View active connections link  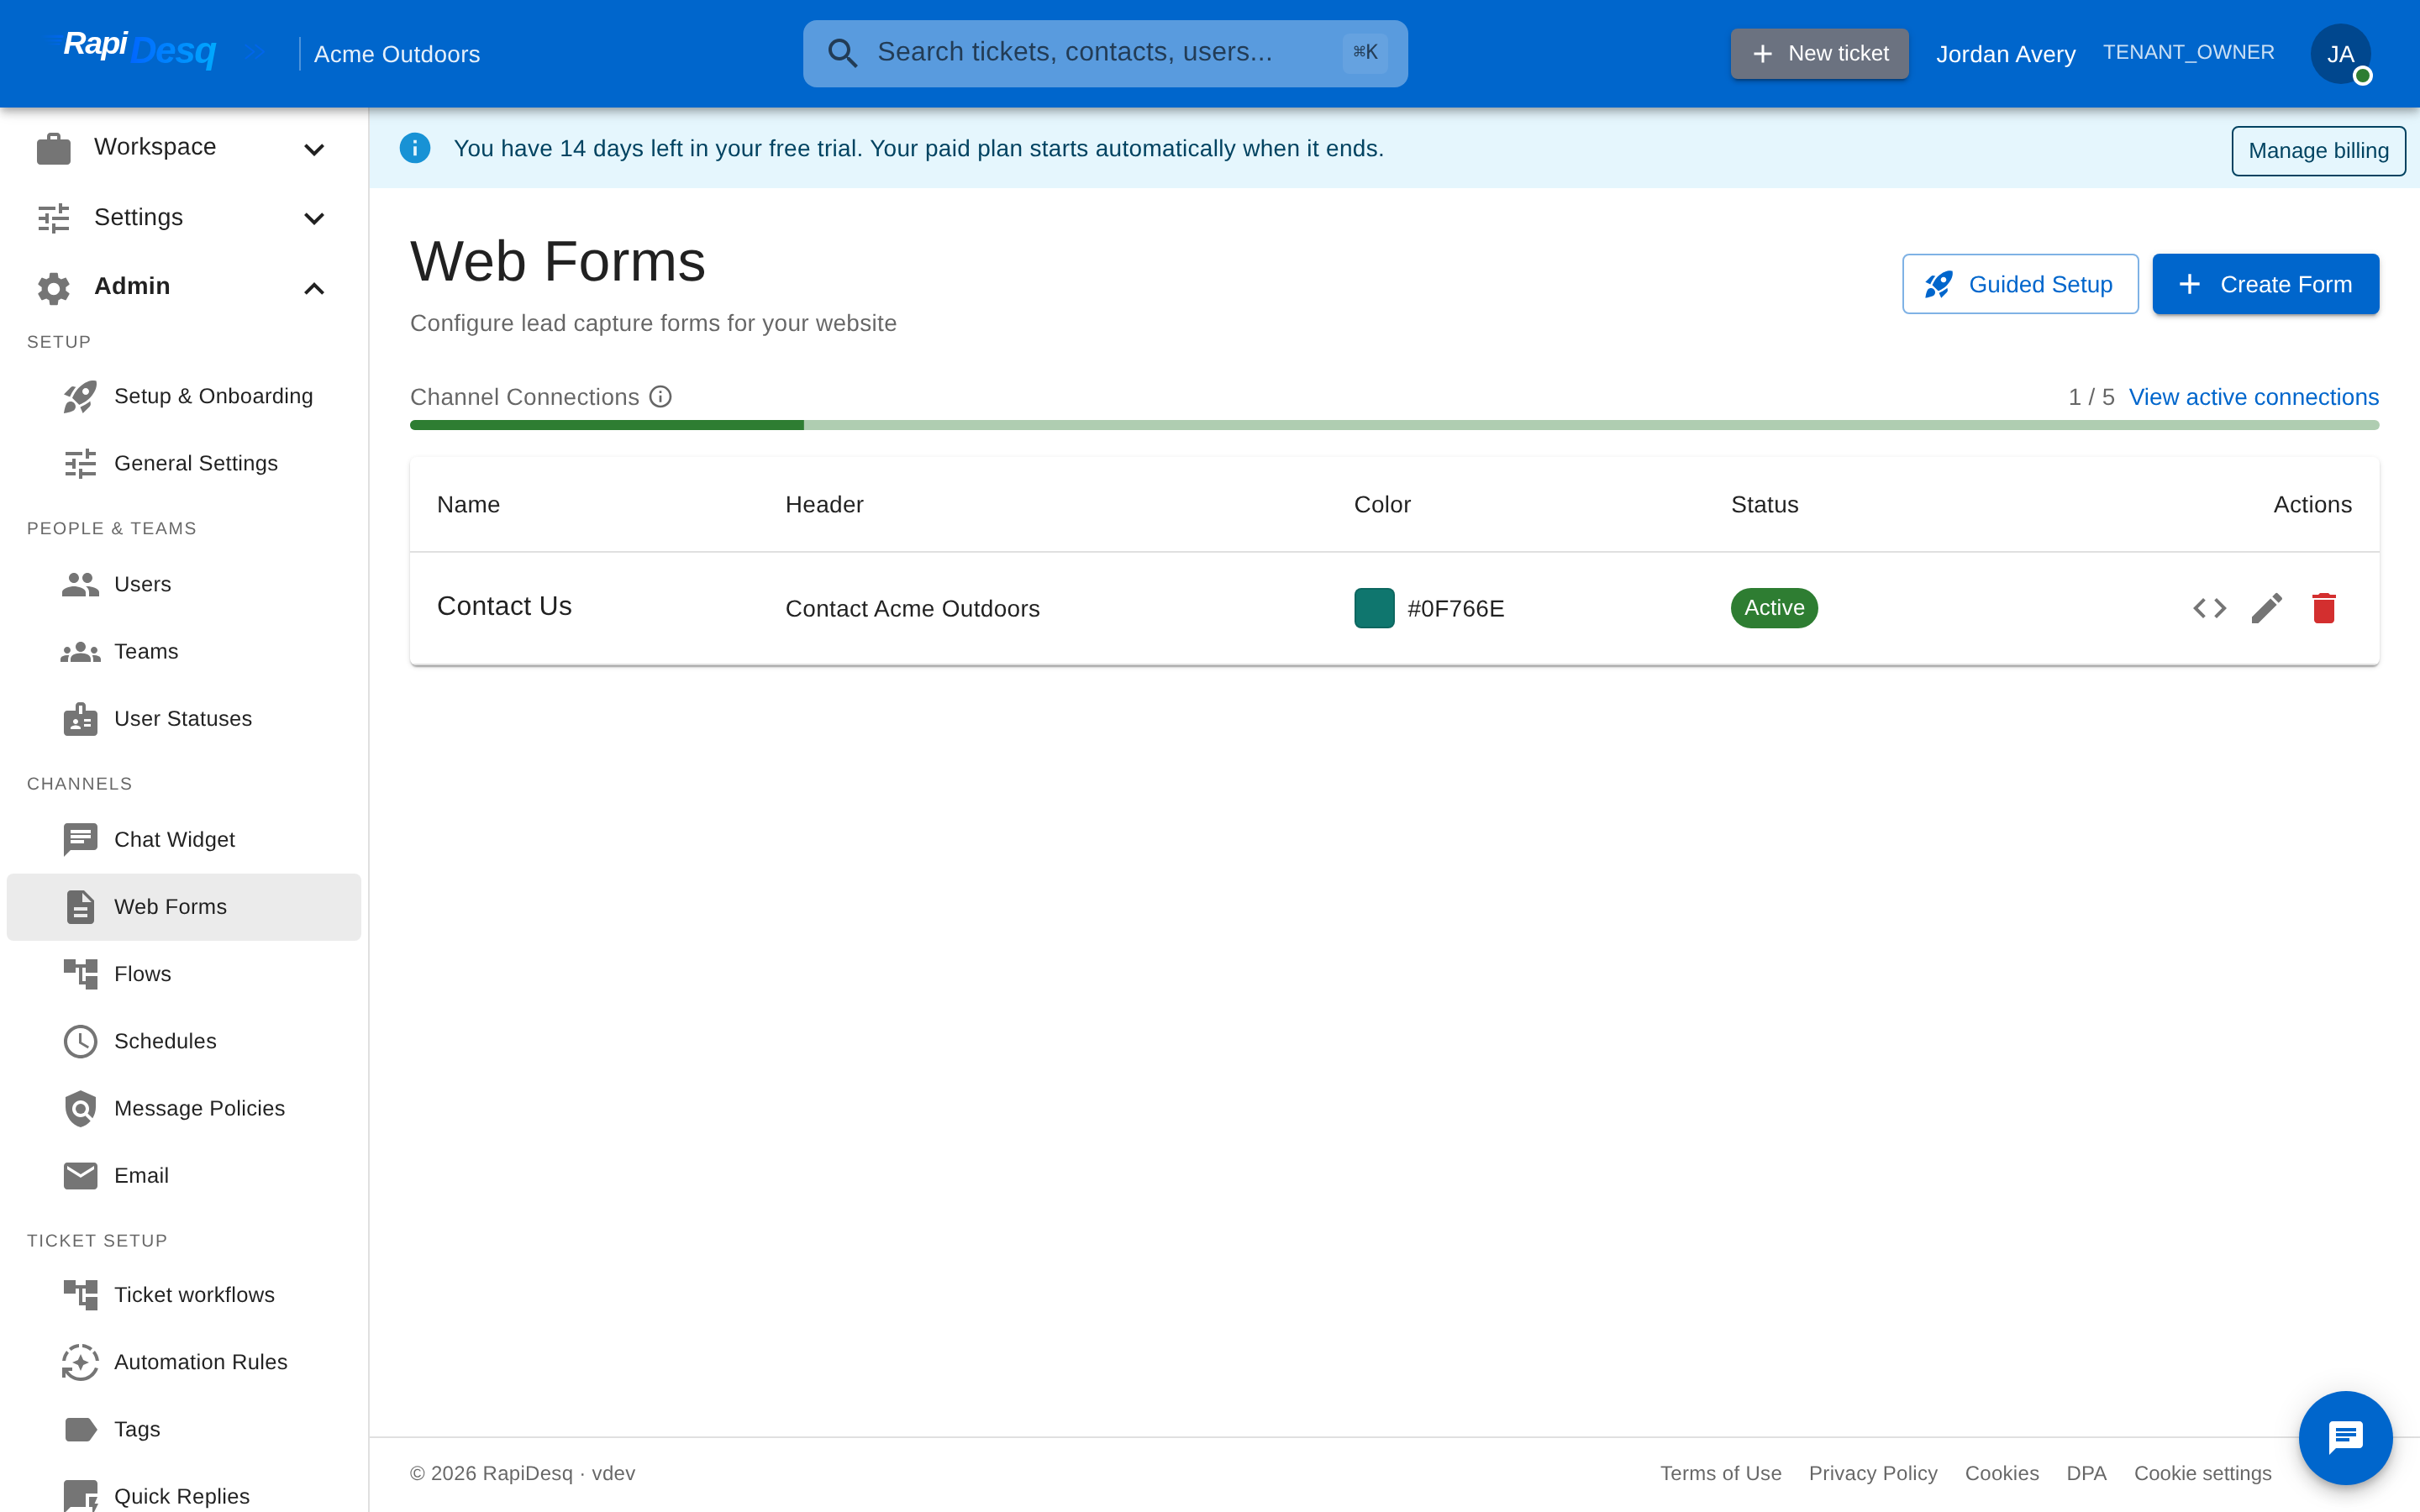pos(2253,397)
